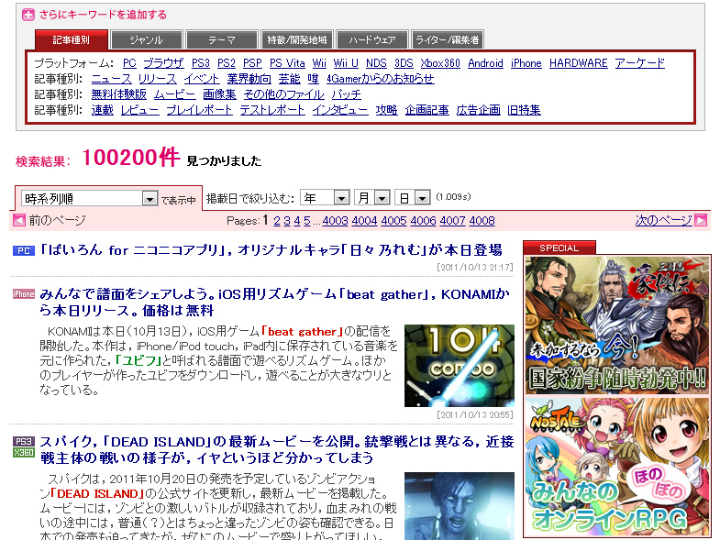Open the beat gather article headline
The height and width of the screenshot is (540, 720).
[x=274, y=303]
